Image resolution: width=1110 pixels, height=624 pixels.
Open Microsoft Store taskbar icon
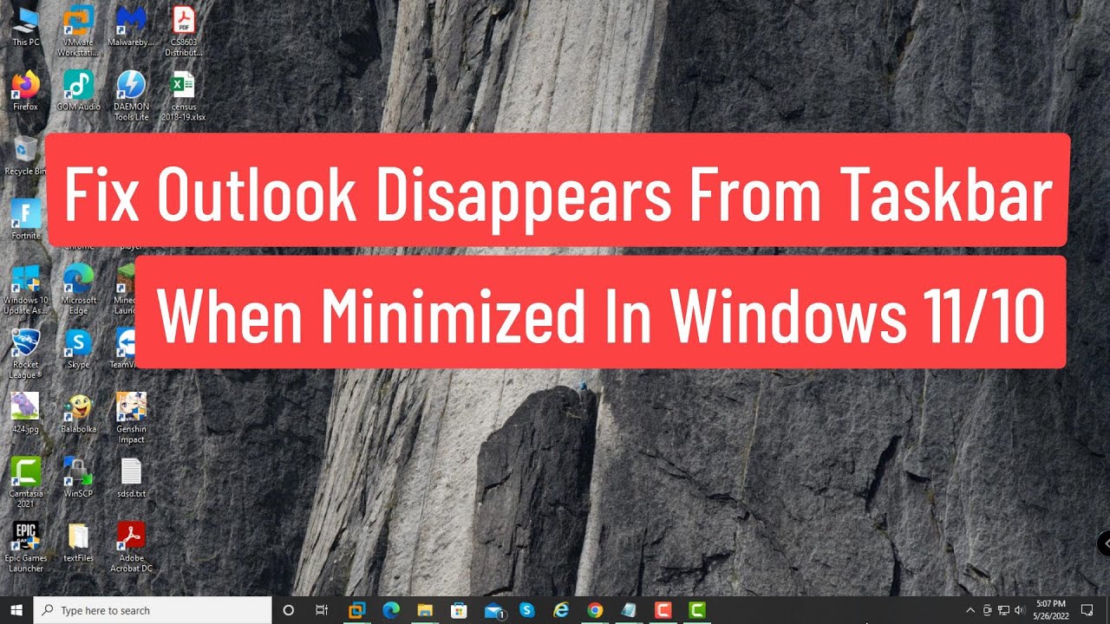pos(459,610)
